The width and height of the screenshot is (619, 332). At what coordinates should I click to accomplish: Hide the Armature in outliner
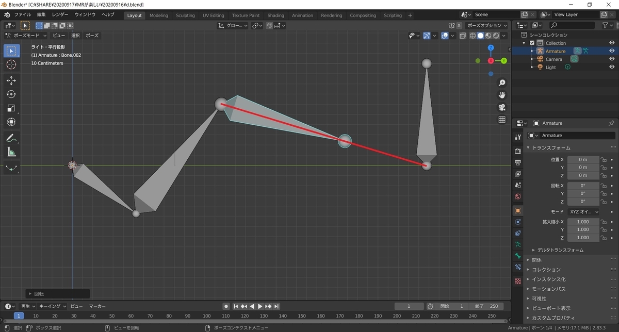point(612,51)
